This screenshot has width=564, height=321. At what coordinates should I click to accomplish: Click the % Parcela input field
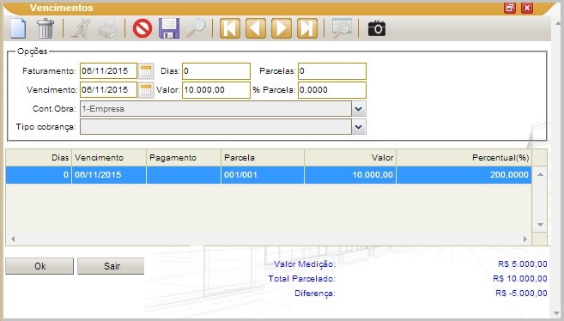tap(332, 90)
